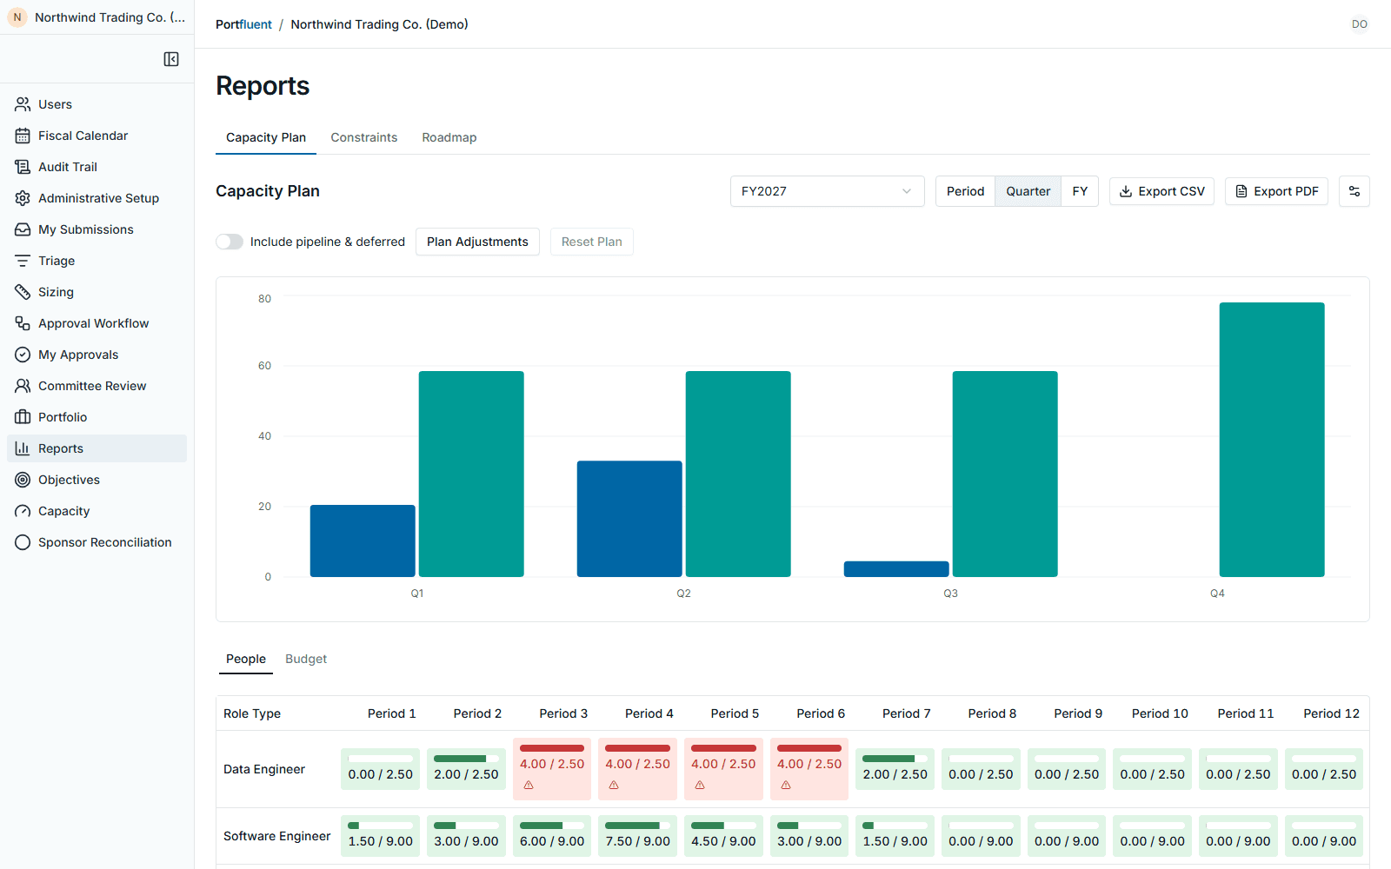
Task: Click the Q2 blue demand bar
Action: click(x=629, y=519)
